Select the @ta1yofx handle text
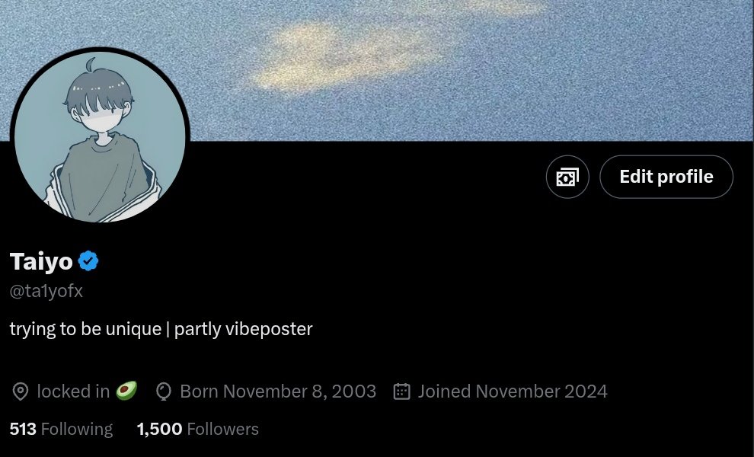The width and height of the screenshot is (754, 457). tap(46, 291)
